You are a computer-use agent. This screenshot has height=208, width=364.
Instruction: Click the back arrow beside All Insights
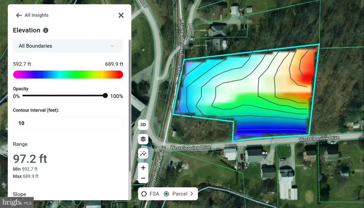tap(19, 15)
